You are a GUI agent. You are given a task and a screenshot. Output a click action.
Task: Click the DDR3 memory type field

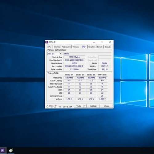click(87, 54)
